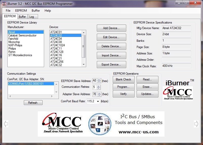Open the EEPROM menu

point(21,11)
